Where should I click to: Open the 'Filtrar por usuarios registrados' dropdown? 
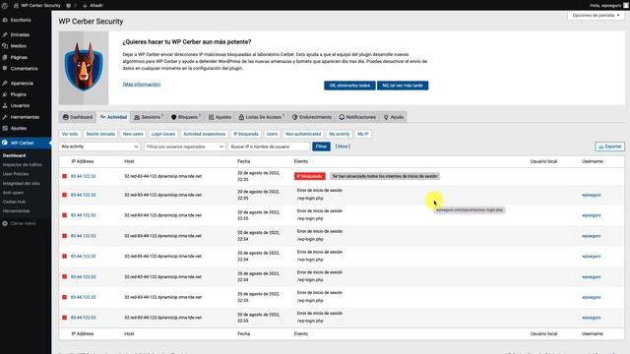pos(184,147)
